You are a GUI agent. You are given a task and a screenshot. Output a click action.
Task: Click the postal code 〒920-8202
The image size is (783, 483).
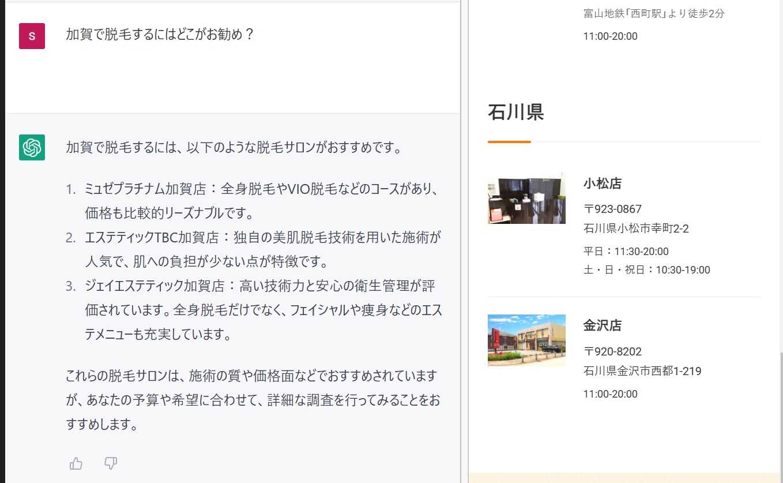point(612,351)
